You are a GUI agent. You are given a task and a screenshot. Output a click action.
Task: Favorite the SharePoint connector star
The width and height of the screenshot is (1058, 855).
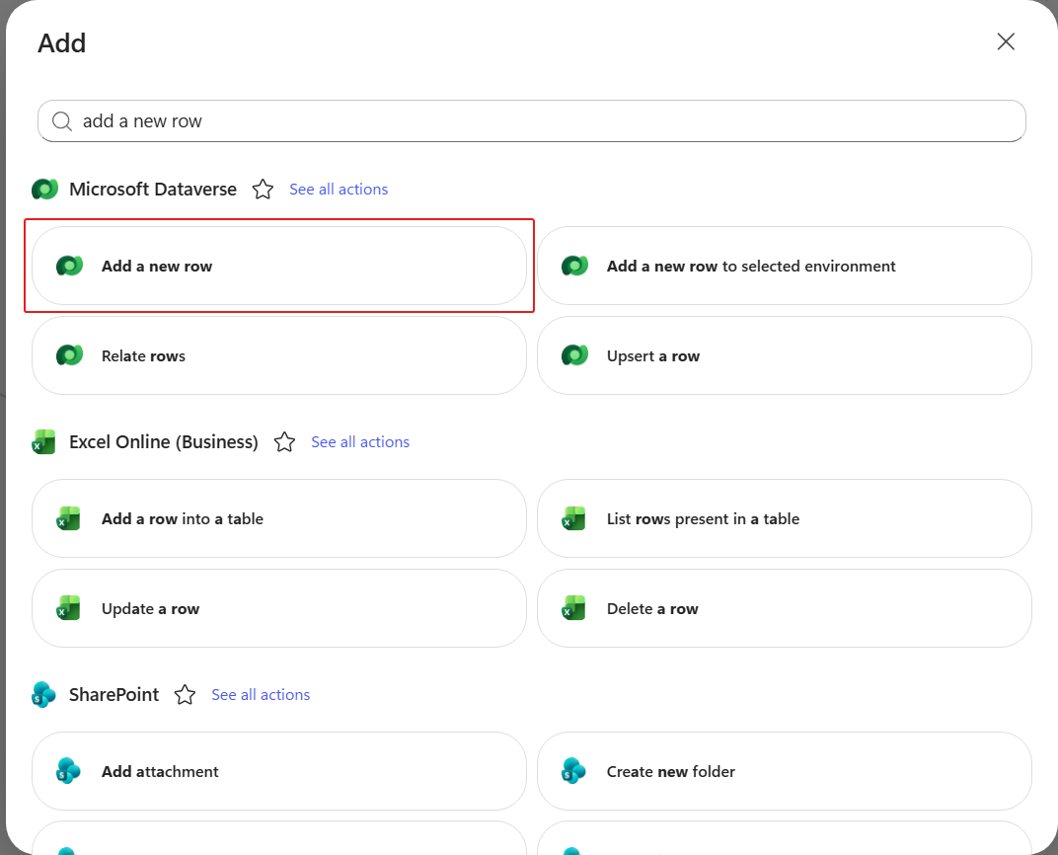point(185,695)
